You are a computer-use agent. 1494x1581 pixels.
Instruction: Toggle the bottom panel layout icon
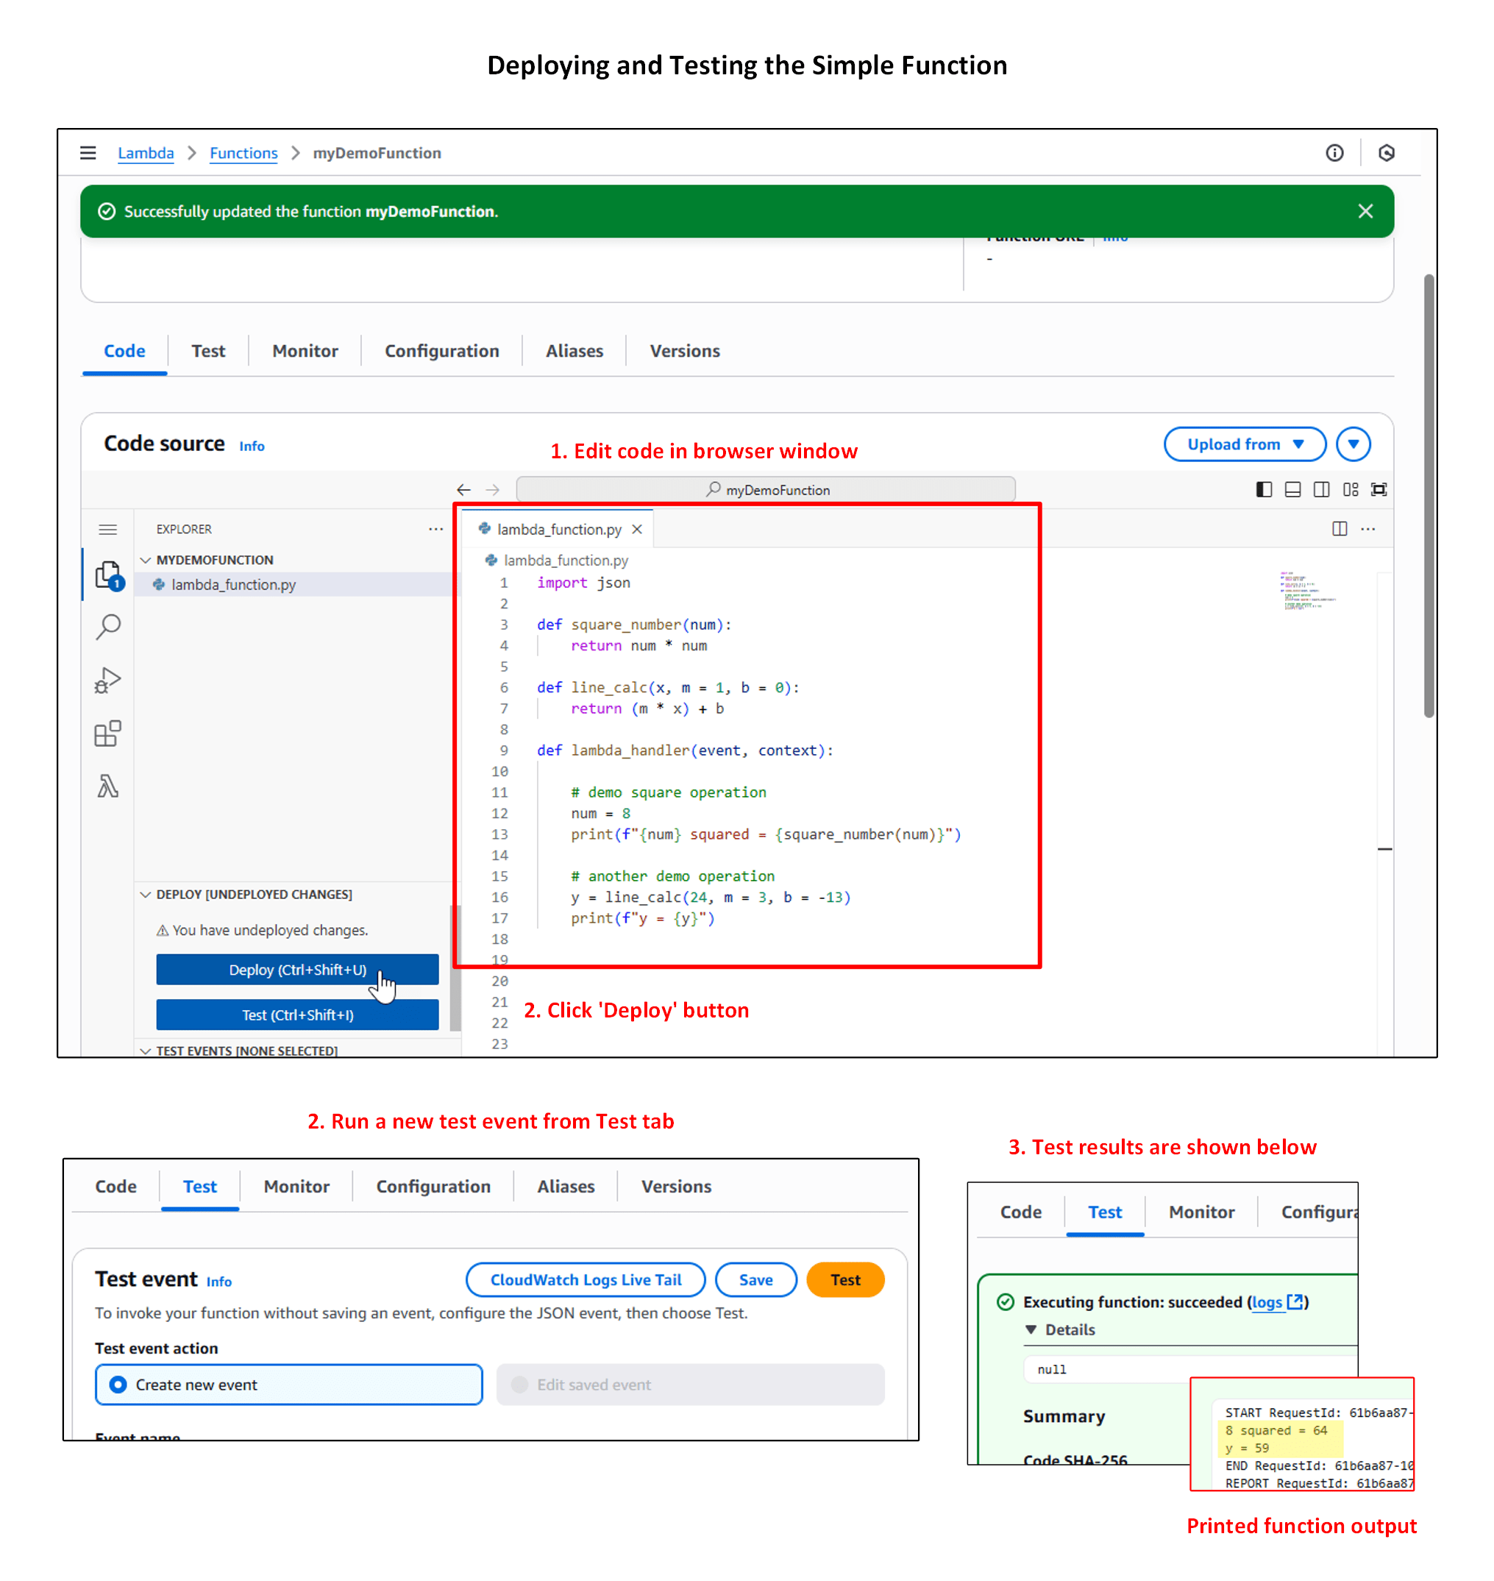[x=1292, y=490]
